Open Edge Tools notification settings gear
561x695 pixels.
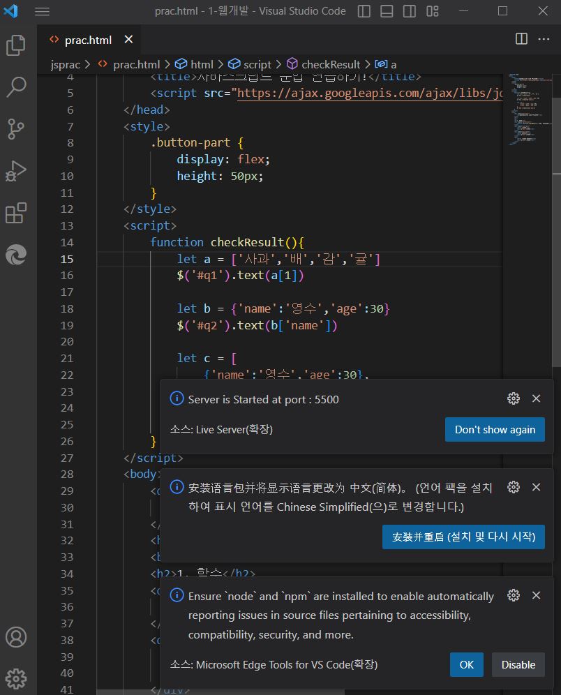513,595
